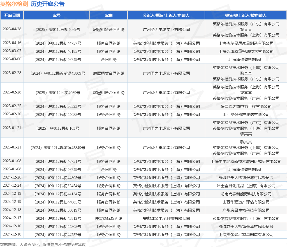
Task: Select the 英格尔检测 title text
Action: point(14,4)
